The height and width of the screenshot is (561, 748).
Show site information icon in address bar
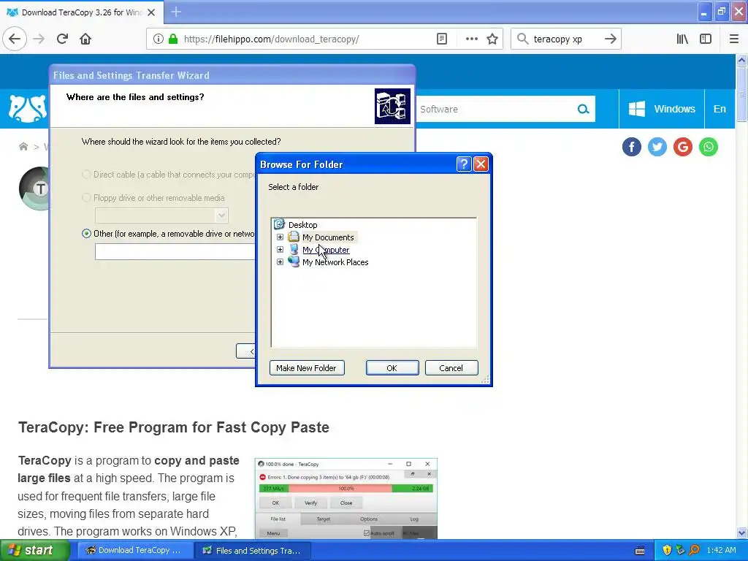coord(158,39)
